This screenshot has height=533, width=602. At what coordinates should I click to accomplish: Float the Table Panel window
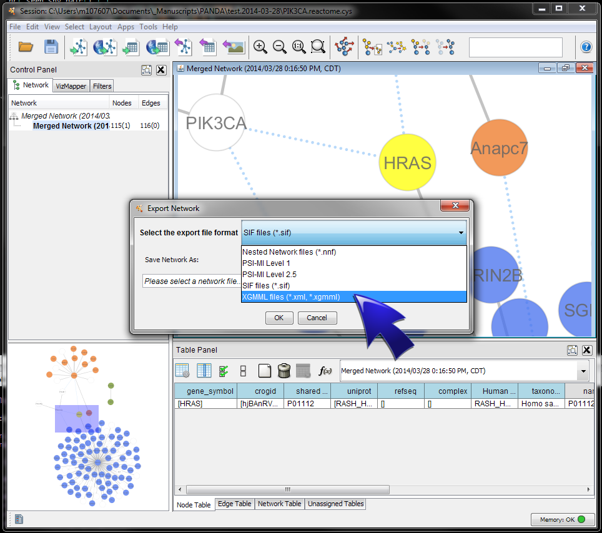point(571,351)
